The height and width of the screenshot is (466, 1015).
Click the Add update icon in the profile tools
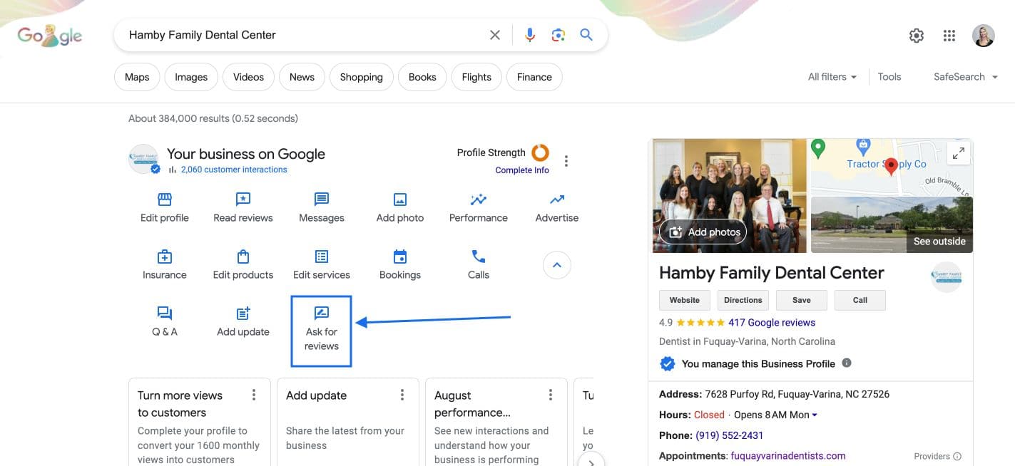(243, 314)
